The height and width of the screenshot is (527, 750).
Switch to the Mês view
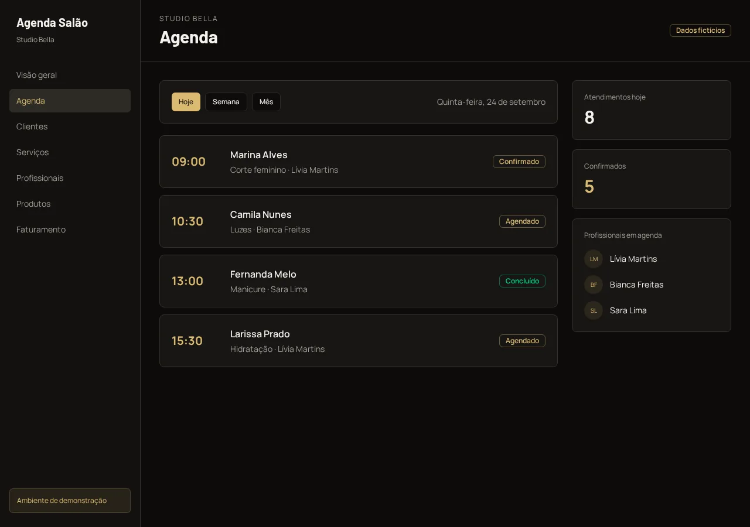coord(266,102)
